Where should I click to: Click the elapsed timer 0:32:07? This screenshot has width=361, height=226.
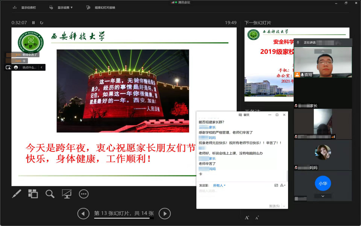tap(19, 23)
